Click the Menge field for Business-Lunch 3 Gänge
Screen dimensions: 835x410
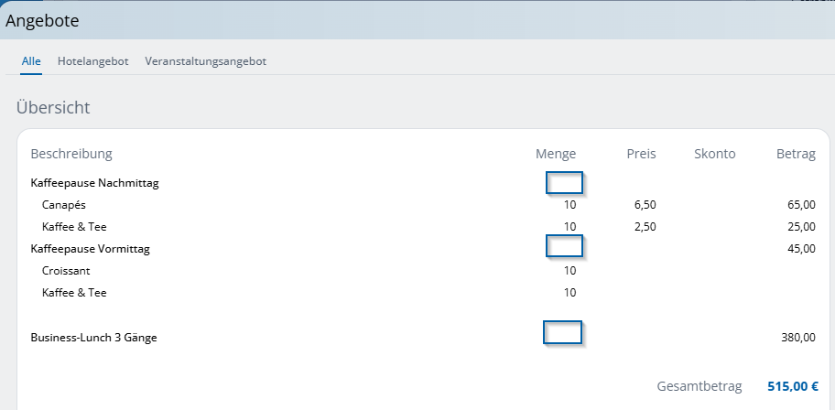point(563,332)
